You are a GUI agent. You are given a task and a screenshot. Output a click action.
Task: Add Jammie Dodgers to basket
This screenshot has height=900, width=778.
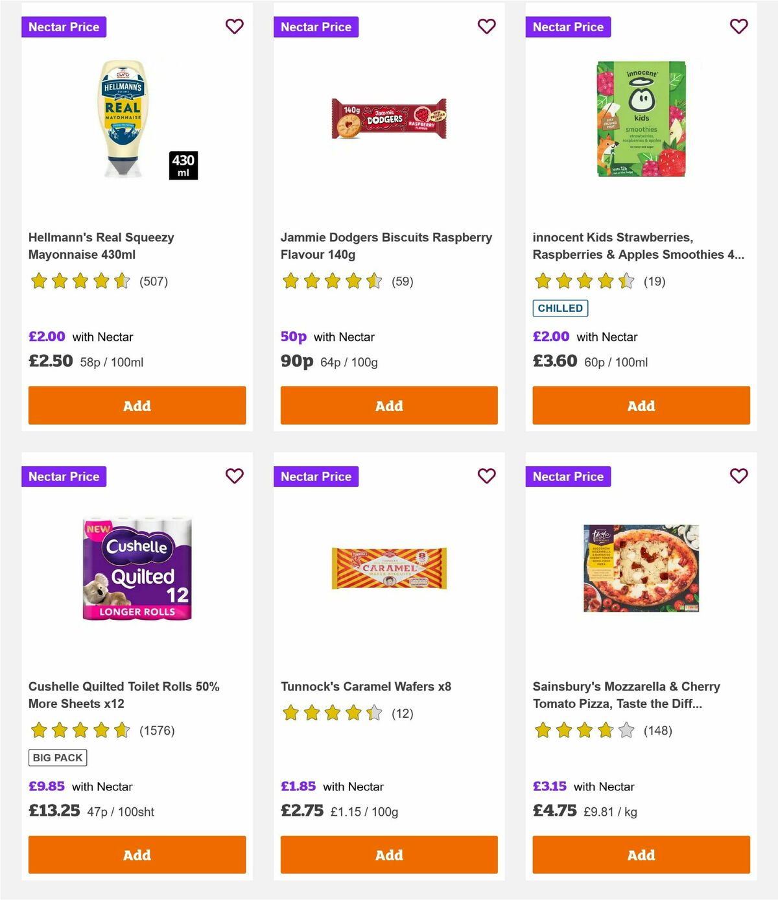coord(388,405)
